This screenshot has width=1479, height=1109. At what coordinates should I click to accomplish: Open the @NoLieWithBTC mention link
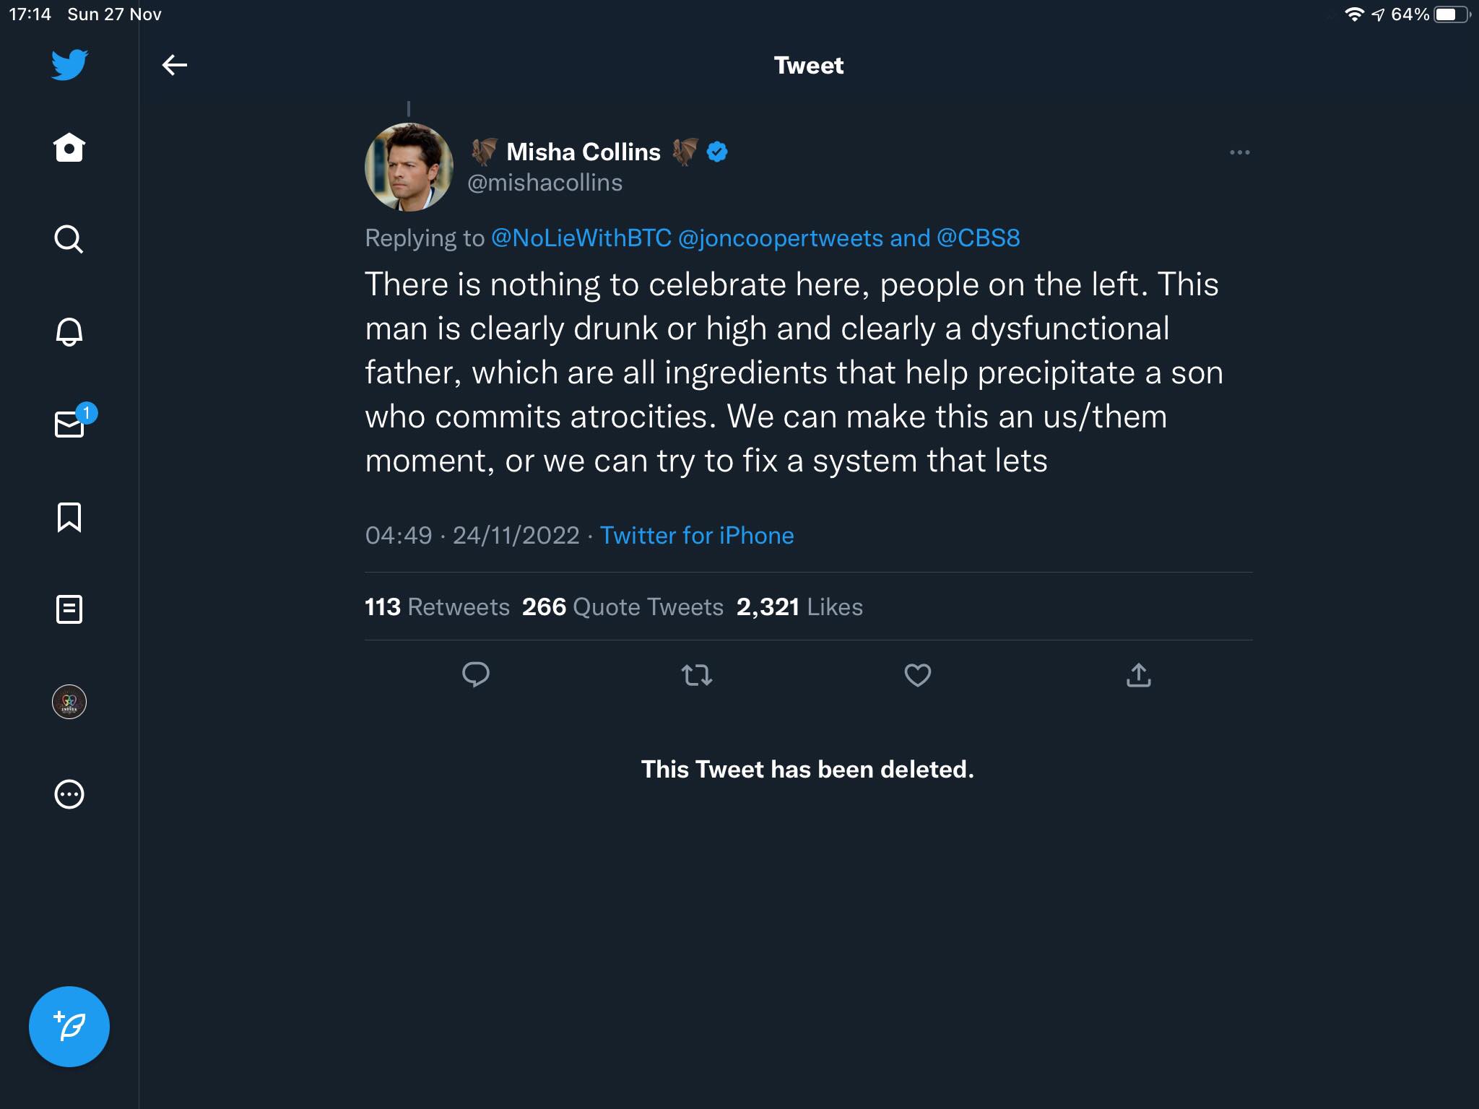click(581, 238)
